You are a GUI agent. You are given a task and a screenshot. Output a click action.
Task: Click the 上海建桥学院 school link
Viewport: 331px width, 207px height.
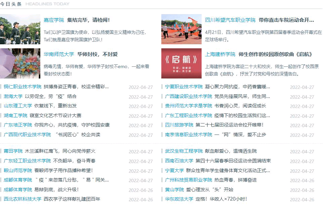(x=220, y=54)
